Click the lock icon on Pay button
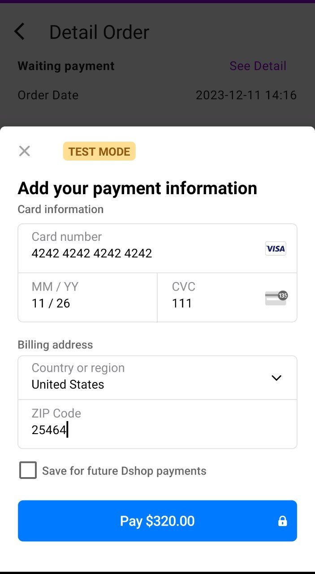 (x=282, y=521)
